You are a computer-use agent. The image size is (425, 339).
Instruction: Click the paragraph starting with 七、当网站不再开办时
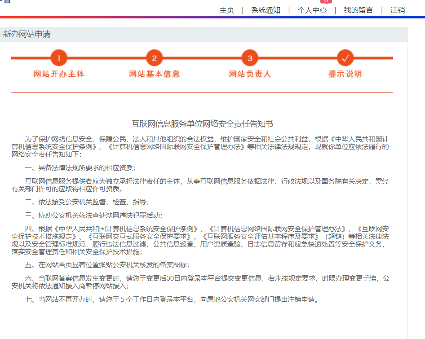(x=173, y=299)
